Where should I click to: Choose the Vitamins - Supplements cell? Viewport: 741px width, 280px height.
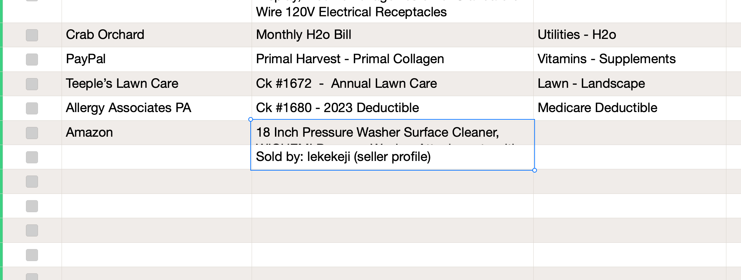[630, 59]
